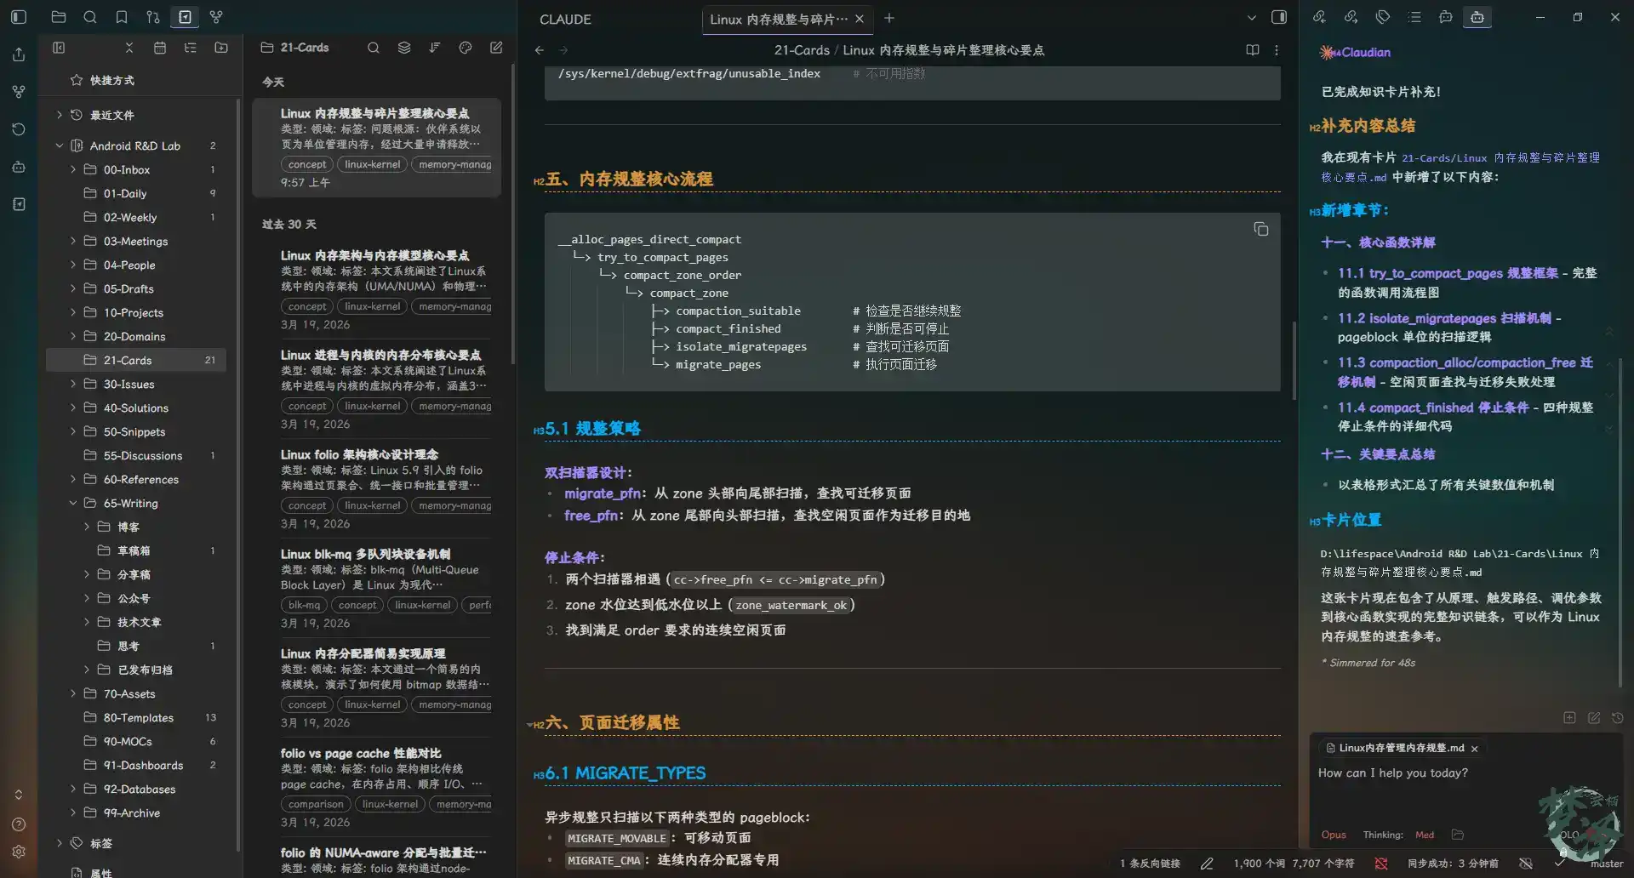Open the tab list dropdown arrow
Screen dimensions: 1634x878
point(1251,17)
